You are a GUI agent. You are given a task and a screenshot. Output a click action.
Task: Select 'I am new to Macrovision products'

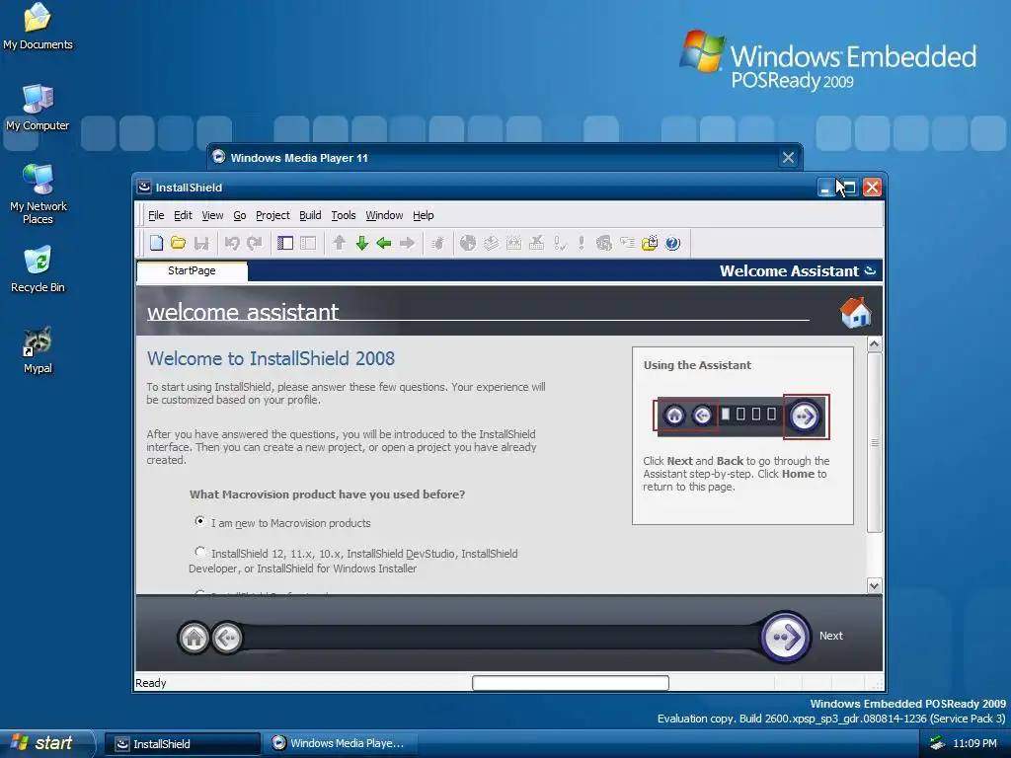click(x=199, y=521)
